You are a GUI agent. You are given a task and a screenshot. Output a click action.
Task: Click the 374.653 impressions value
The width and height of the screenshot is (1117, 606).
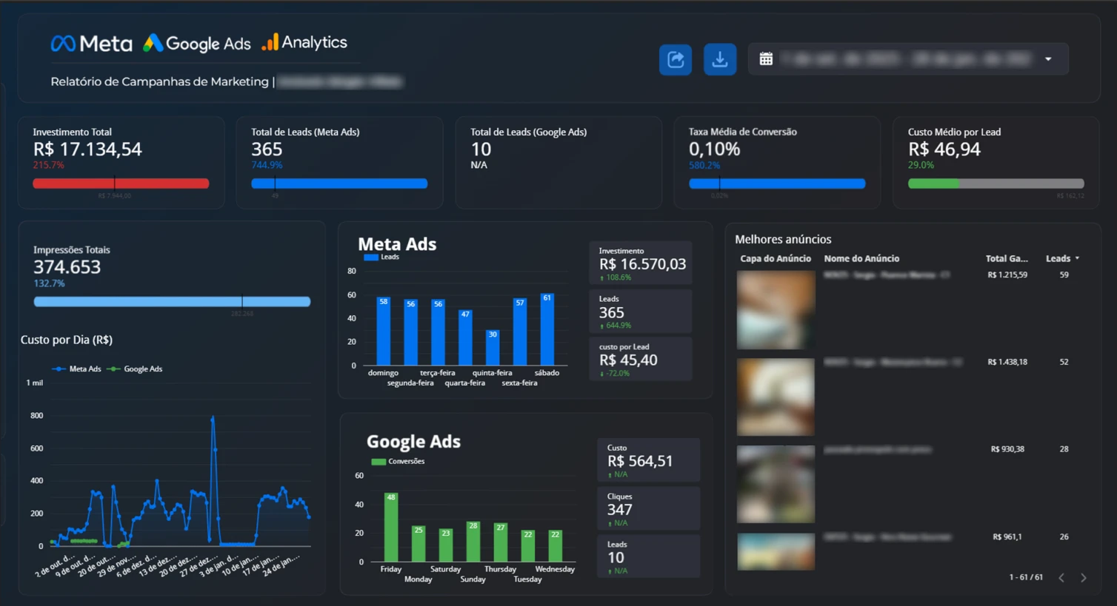pos(67,267)
